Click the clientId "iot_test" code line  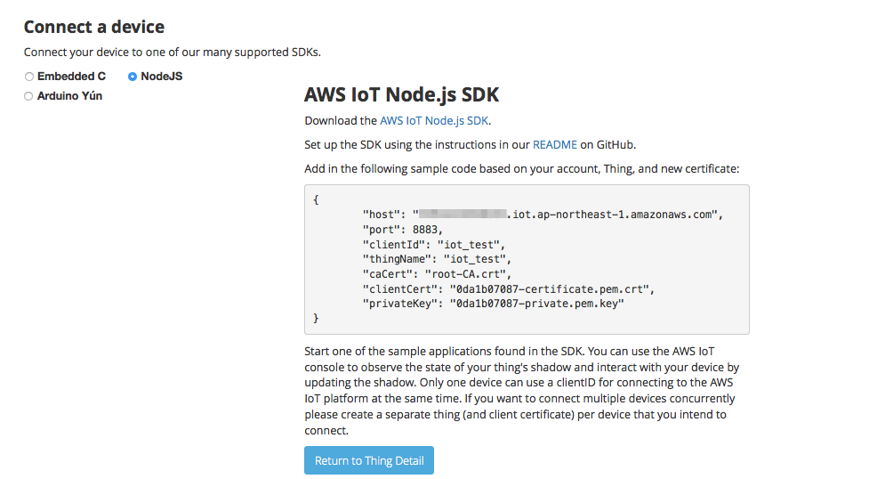coord(433,244)
